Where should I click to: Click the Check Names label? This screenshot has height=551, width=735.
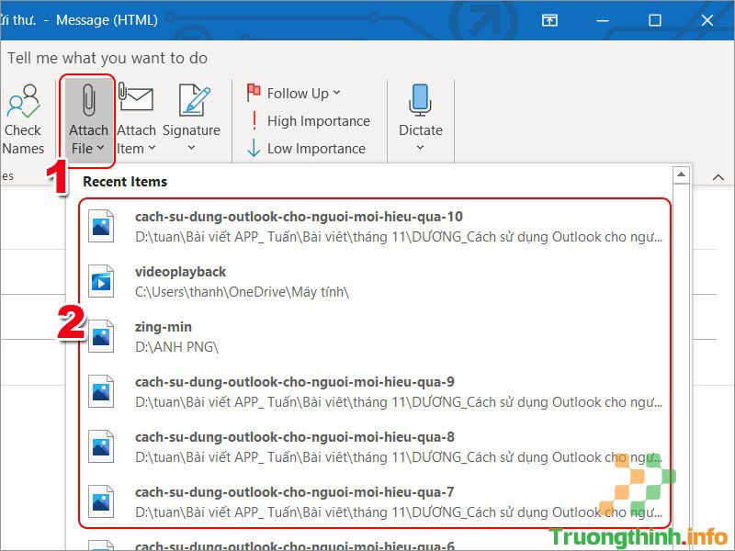click(x=23, y=140)
